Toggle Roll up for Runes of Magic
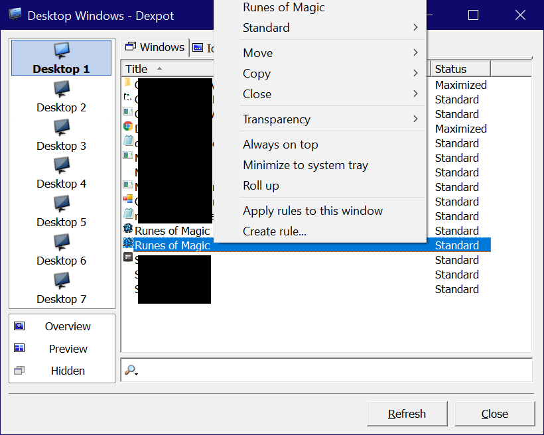Screen dimensions: 544x435 click(260, 186)
